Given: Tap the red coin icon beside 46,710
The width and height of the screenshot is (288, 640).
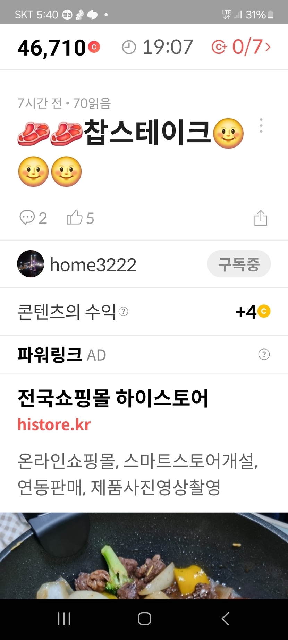Looking at the screenshot, I should tap(94, 47).
